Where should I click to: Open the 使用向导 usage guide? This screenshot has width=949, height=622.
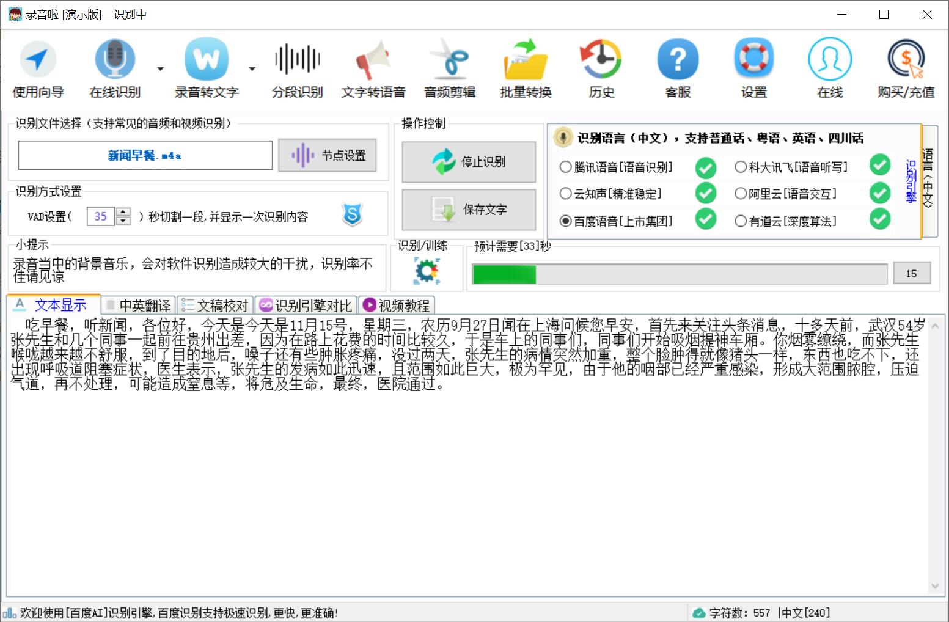(x=38, y=68)
